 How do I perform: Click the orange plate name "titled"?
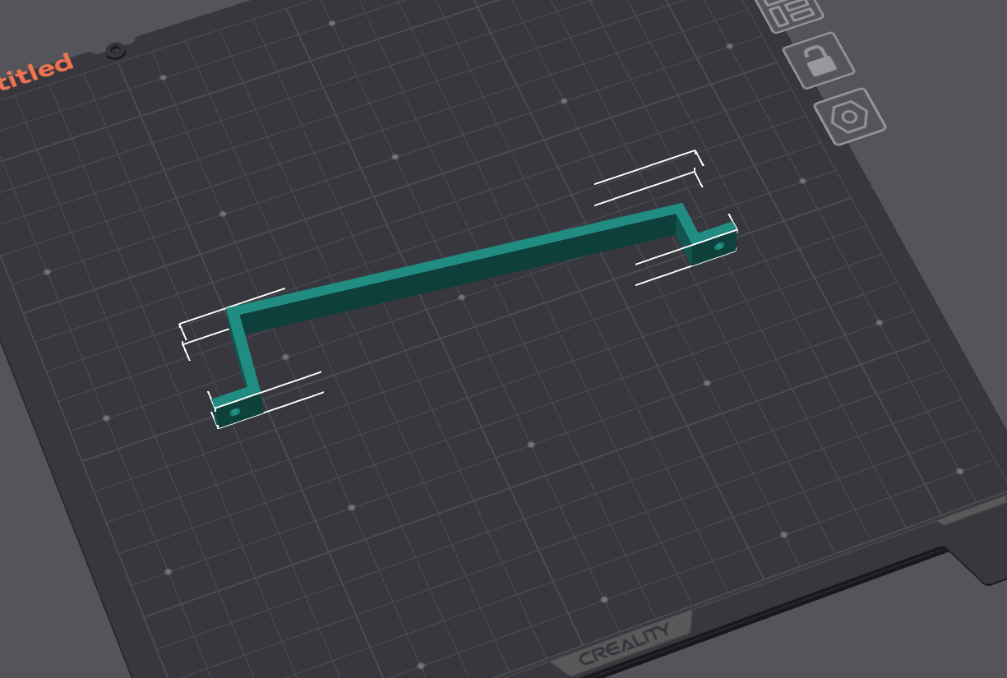[x=35, y=72]
